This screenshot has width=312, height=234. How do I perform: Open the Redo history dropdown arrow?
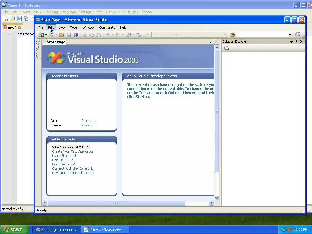tap(123, 35)
